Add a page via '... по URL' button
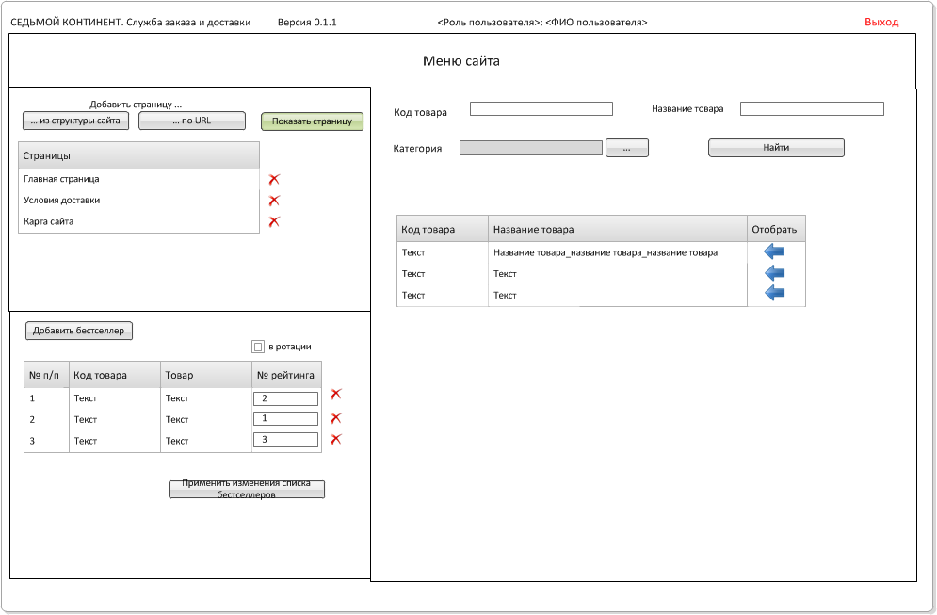Viewport: 937px width, 615px height. pyautogui.click(x=192, y=121)
